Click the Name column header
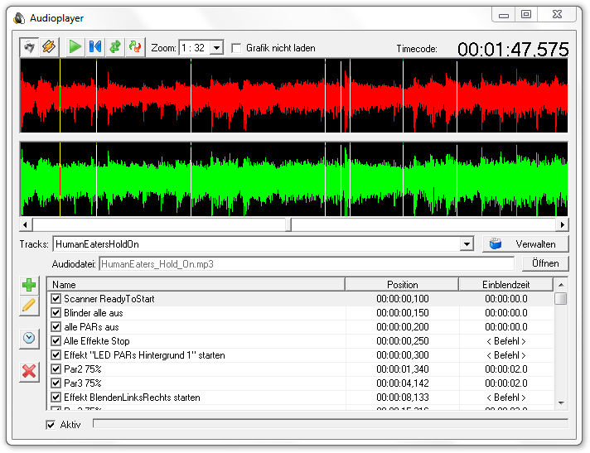The height and width of the screenshot is (453, 590). [196, 285]
